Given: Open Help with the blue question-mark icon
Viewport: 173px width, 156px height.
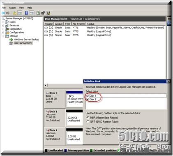Looking at the screenshot, I should [26, 13].
